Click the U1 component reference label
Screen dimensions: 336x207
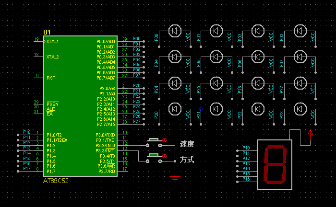click(47, 32)
